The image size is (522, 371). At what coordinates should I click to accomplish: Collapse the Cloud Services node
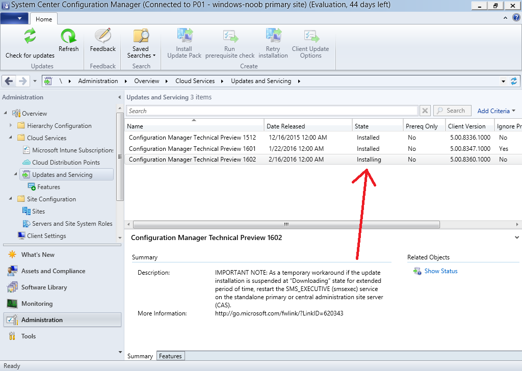click(10, 138)
